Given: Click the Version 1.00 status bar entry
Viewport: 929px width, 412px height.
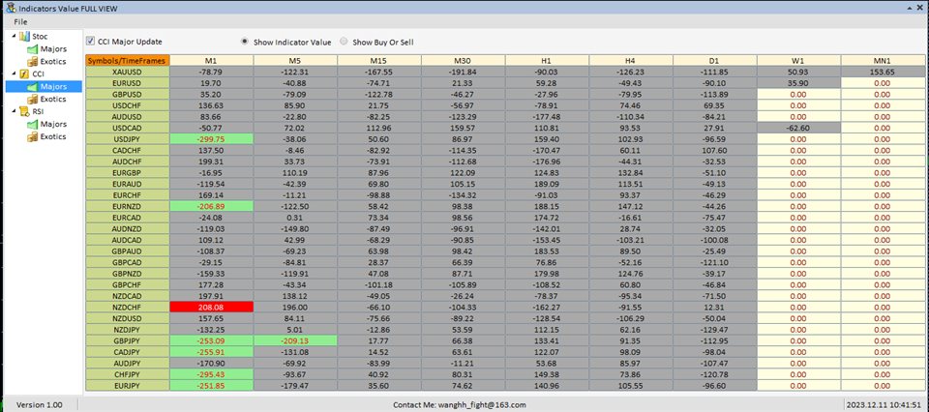Looking at the screenshot, I should [39, 405].
